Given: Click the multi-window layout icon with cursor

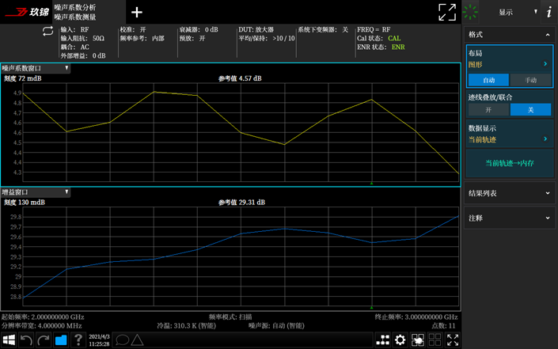Looking at the screenshot, I should 417,340.
